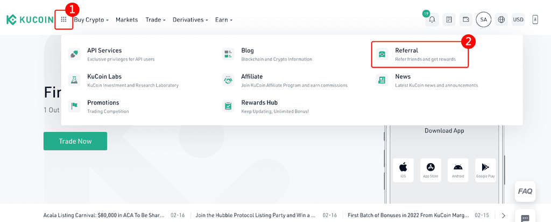The height and width of the screenshot is (222, 551).
Task: Open the SA profile avatar
Action: (x=484, y=20)
